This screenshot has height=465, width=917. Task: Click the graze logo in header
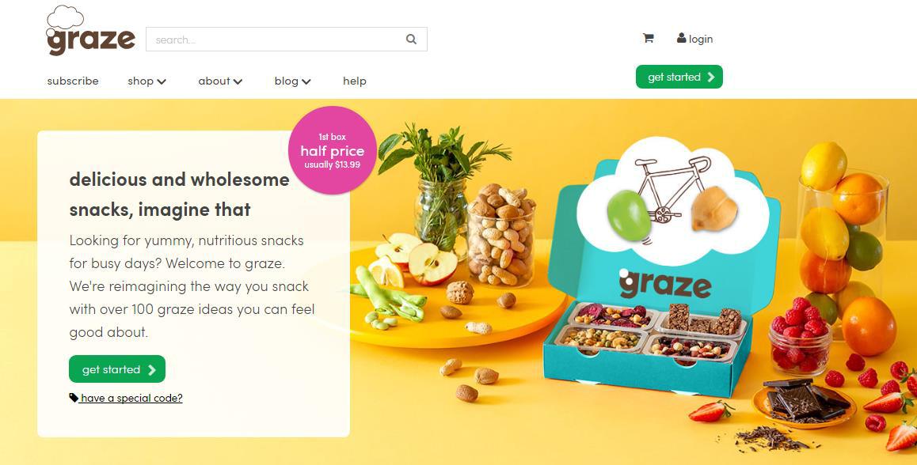pos(90,31)
